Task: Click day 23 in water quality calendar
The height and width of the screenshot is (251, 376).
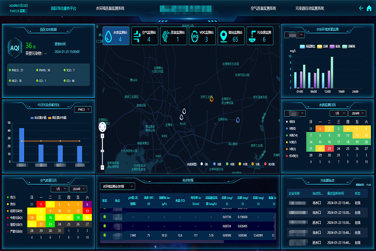Action: 330,149
